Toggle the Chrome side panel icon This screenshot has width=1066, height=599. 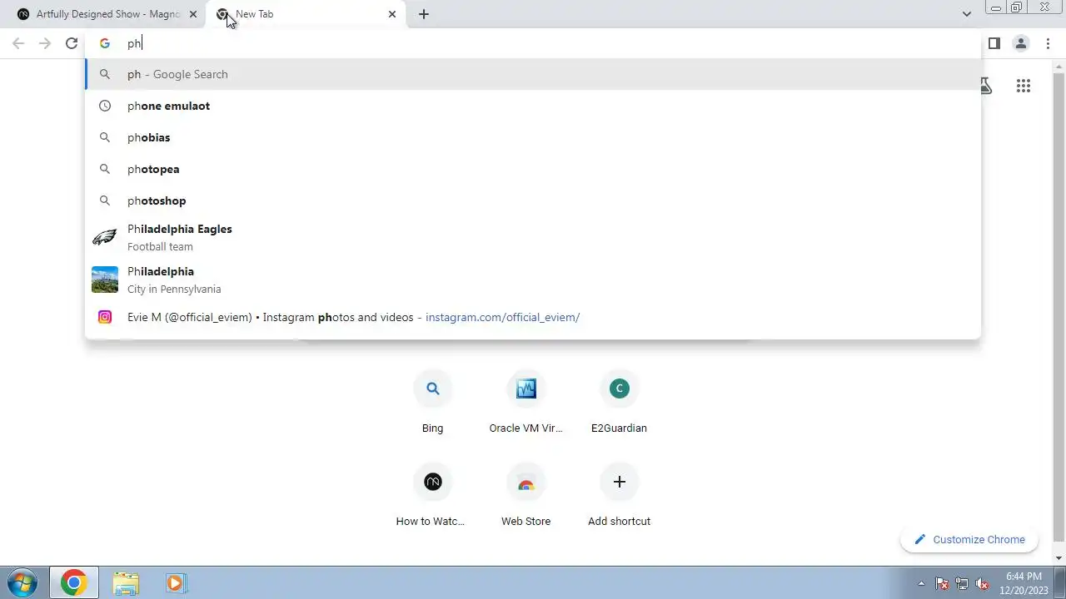coord(994,43)
